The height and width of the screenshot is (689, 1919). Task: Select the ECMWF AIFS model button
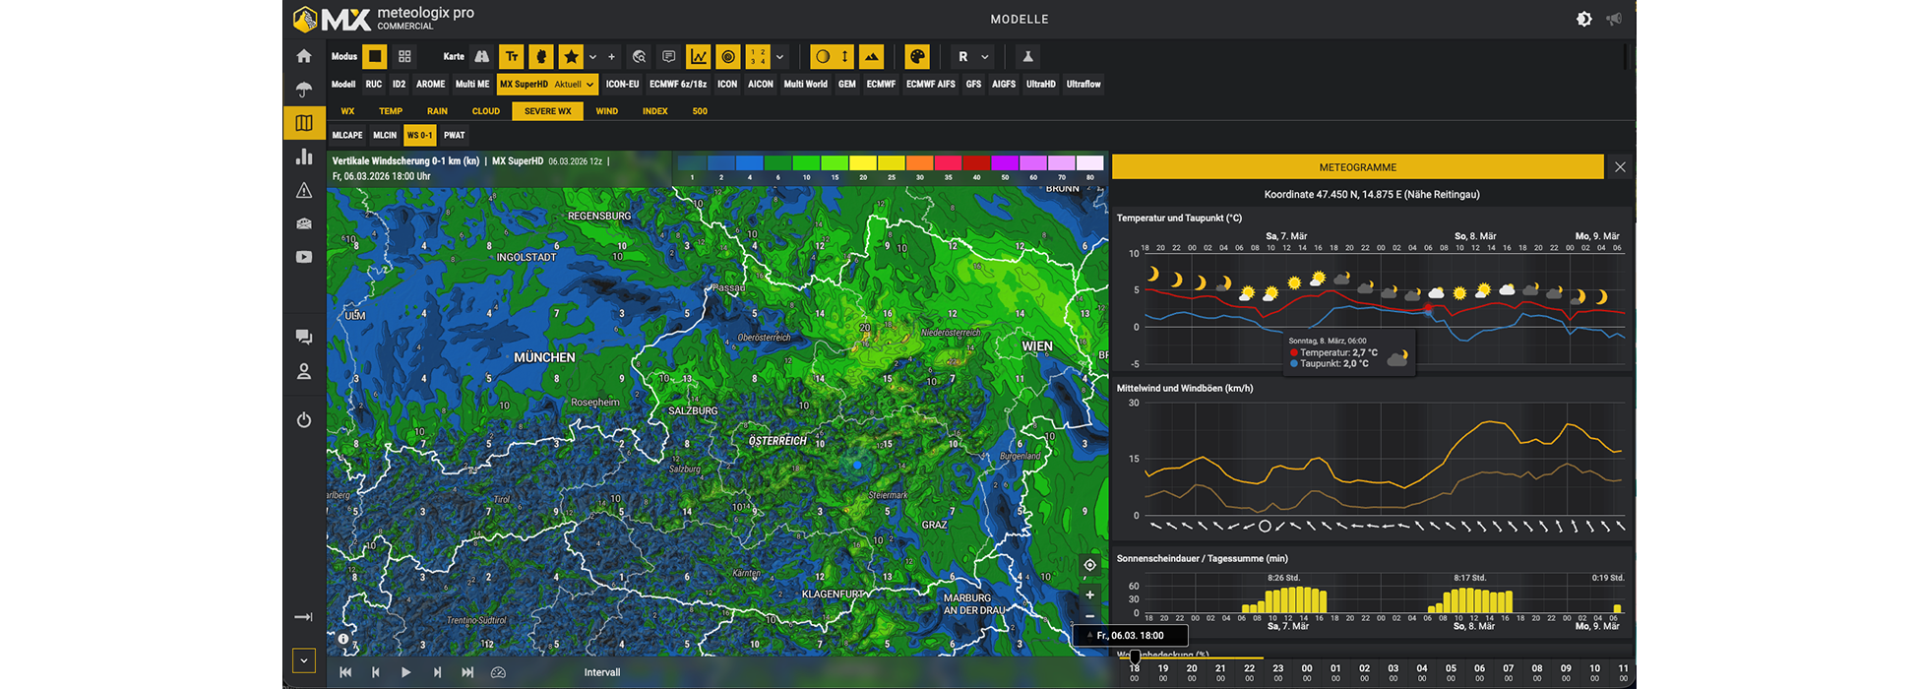(930, 85)
